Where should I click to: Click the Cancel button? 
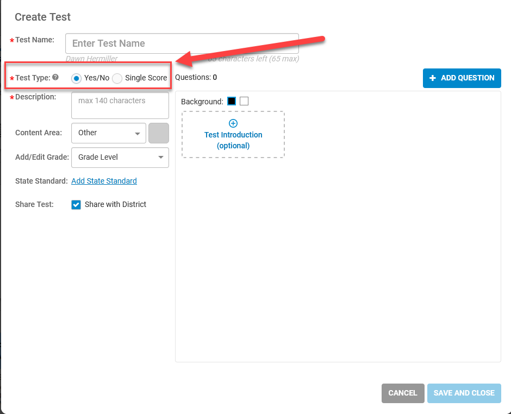click(403, 393)
